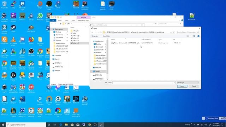The width and height of the screenshot is (226, 127).
Task: Click the help icon in Open dialog
Action: 198,36
